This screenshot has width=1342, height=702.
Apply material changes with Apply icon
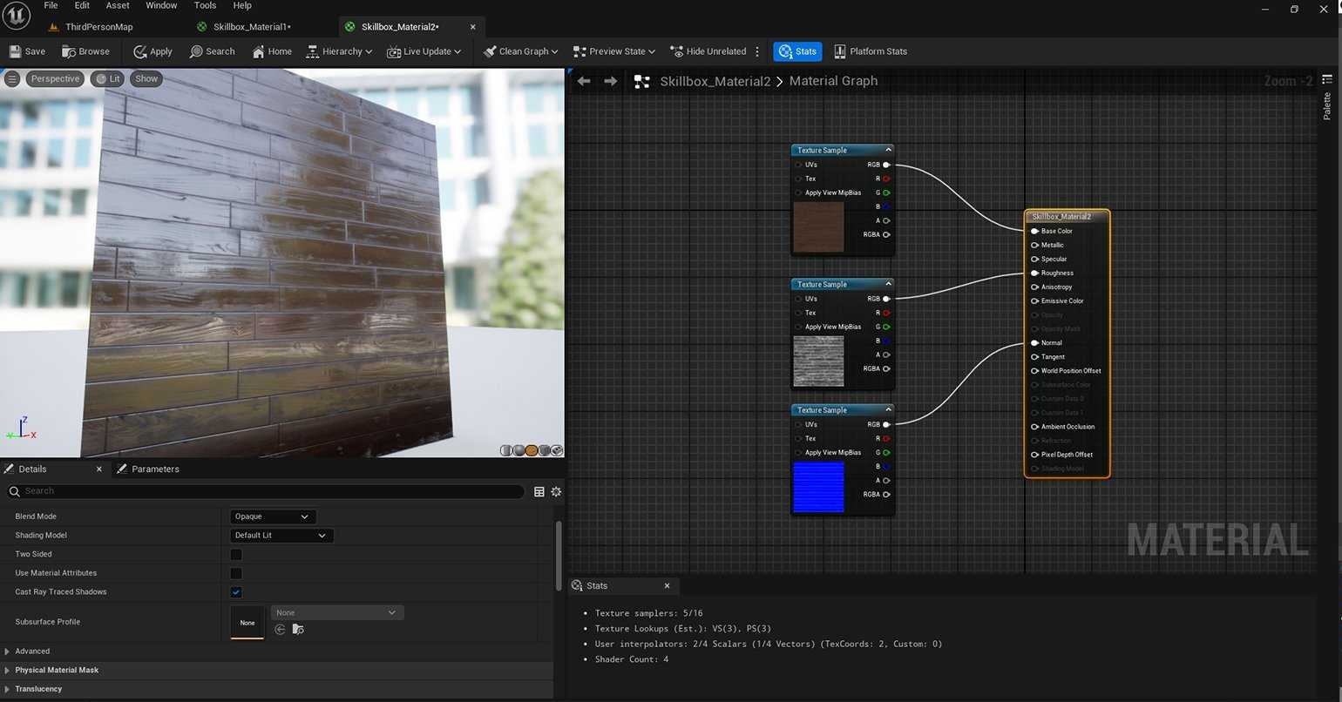(x=152, y=51)
